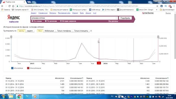Go back using the browser Back arrow
Viewport: 176px width, 99px height.
[x=2, y=6]
